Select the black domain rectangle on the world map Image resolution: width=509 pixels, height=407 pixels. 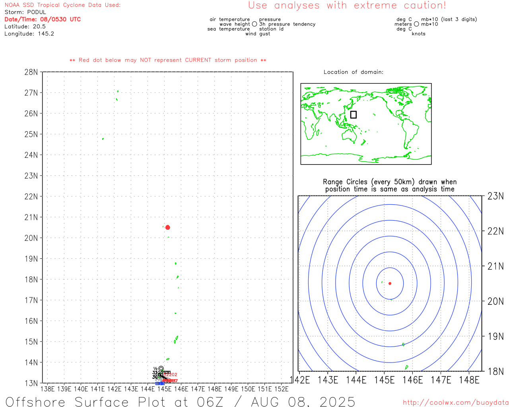(354, 114)
